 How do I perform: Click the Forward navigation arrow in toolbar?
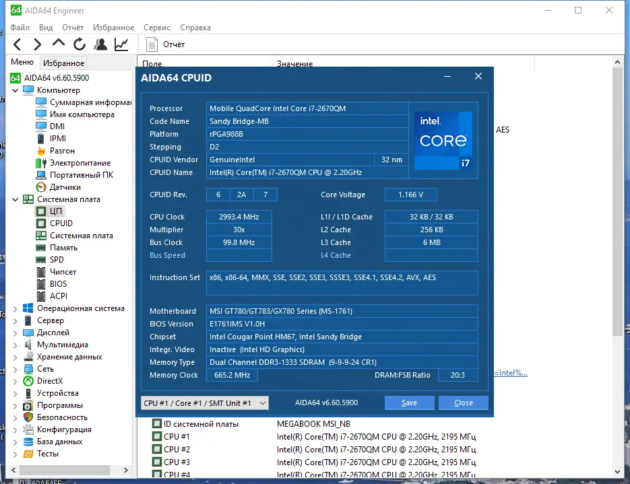click(38, 44)
